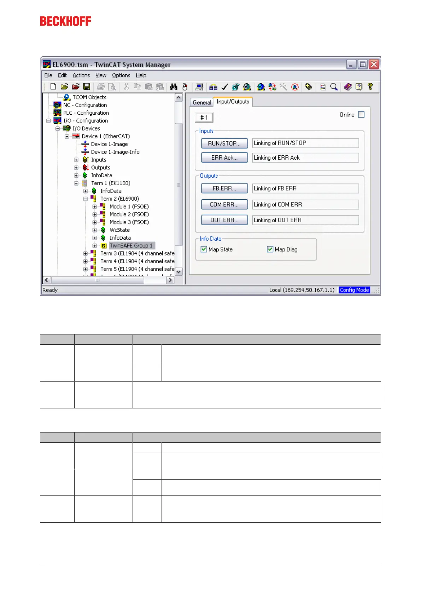Click the Choose target system computer icon

pyautogui.click(x=199, y=87)
